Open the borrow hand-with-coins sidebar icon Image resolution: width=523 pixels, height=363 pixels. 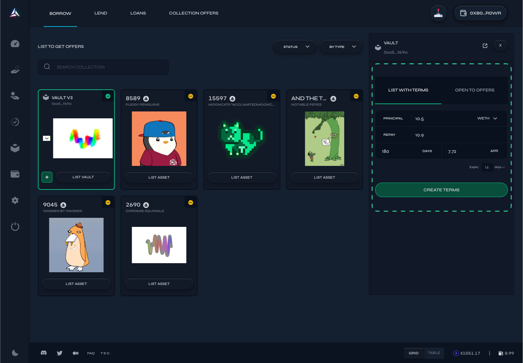pos(15,70)
